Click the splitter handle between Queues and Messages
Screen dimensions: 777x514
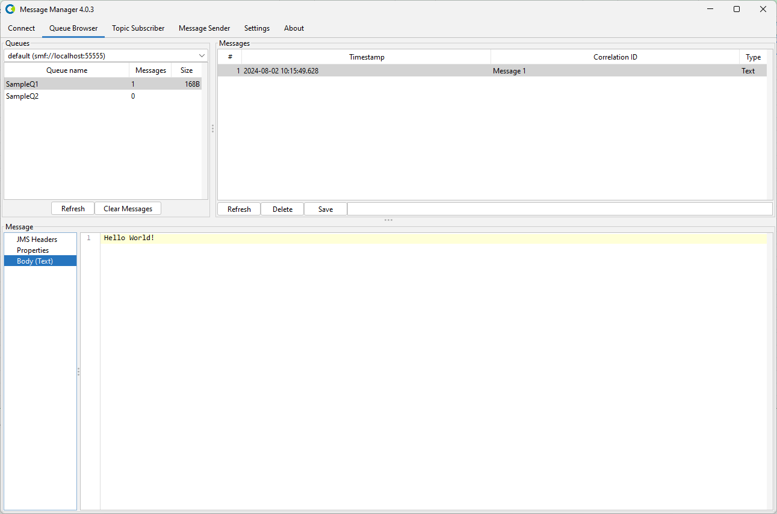(x=212, y=129)
